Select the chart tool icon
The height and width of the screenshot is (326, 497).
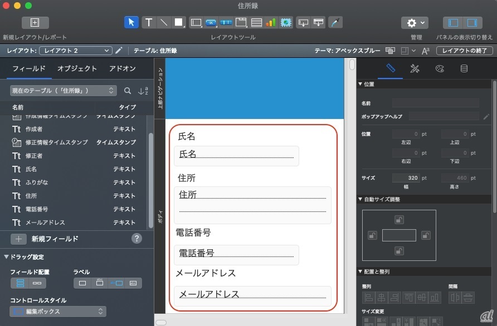click(271, 23)
